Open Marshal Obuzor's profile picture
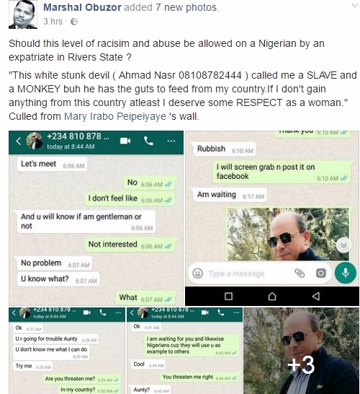360x394 pixels. (x=23, y=14)
